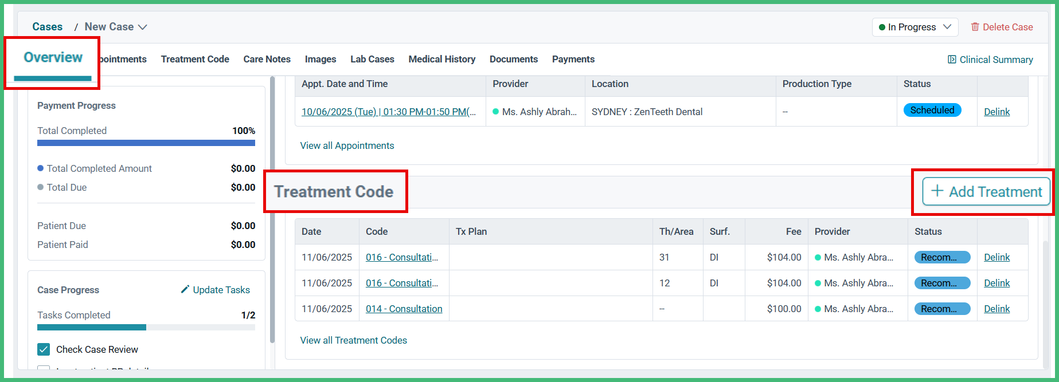
Task: Open View all Treatment Codes link
Action: tap(353, 340)
